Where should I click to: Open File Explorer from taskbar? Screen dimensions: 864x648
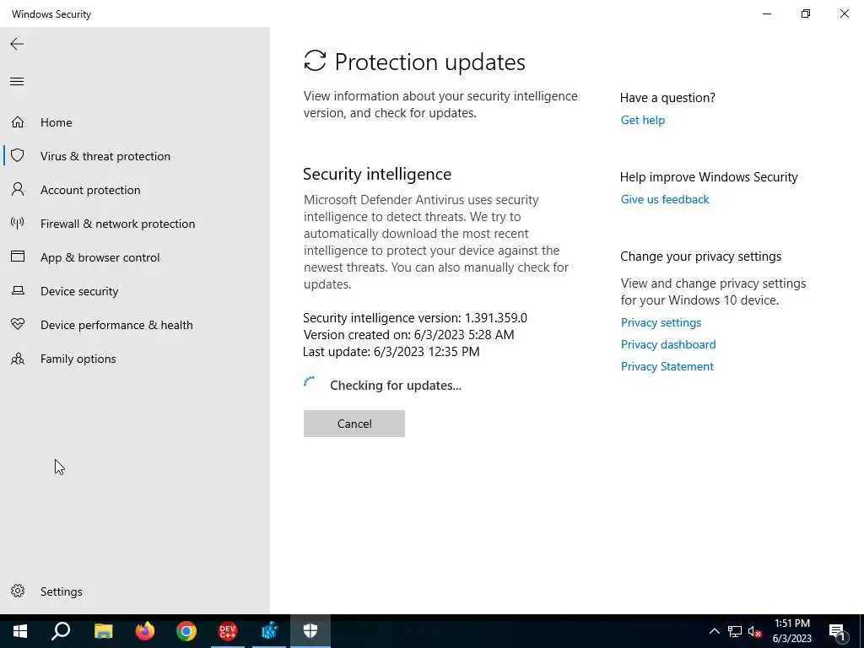[103, 631]
